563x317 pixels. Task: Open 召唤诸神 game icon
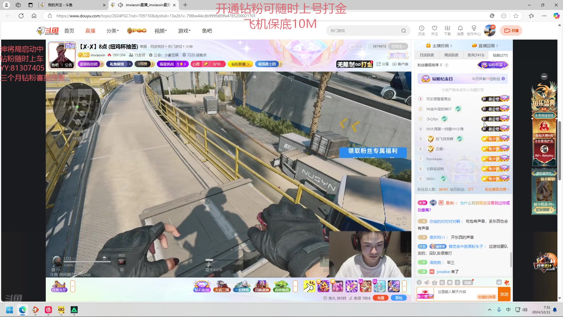click(x=262, y=286)
